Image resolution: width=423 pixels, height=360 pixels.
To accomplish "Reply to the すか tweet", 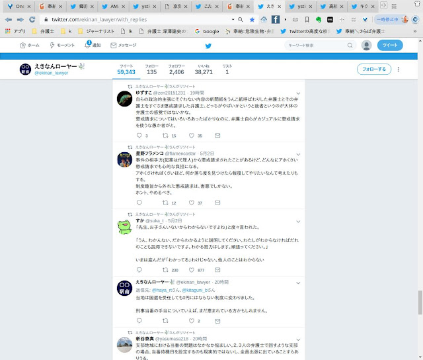I will pyautogui.click(x=139, y=270).
